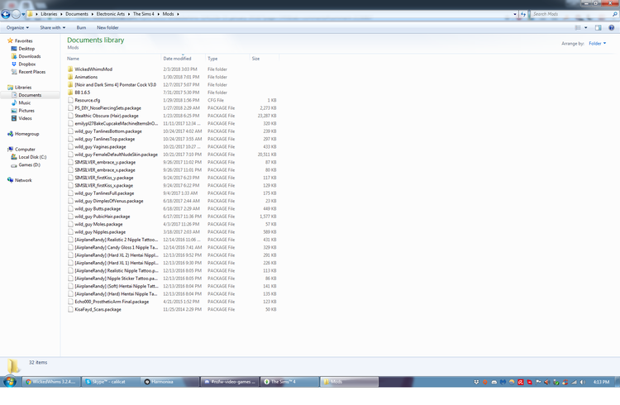
Task: Switch to the Harmonixa taskbar window
Action: [x=170, y=382]
